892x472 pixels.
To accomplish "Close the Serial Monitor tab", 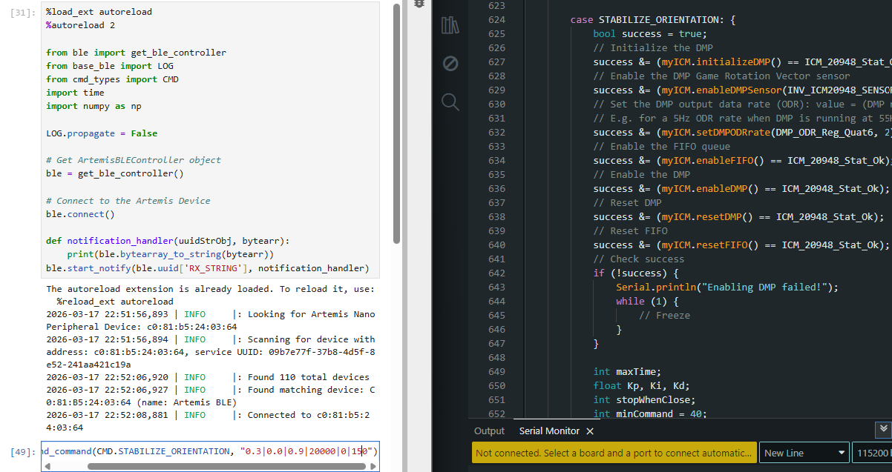I will point(590,431).
